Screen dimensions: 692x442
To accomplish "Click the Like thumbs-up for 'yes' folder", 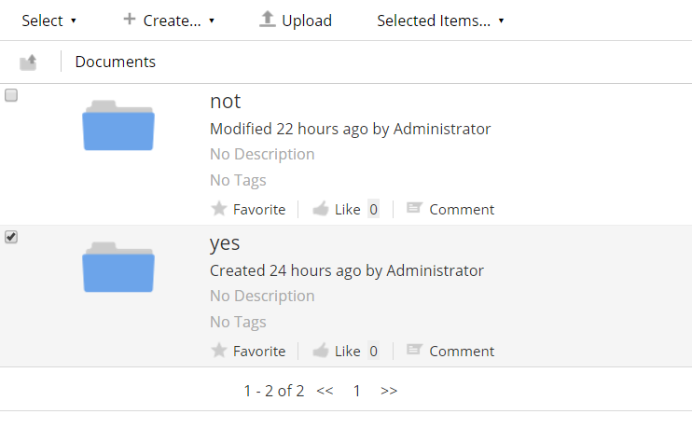I will (x=321, y=351).
